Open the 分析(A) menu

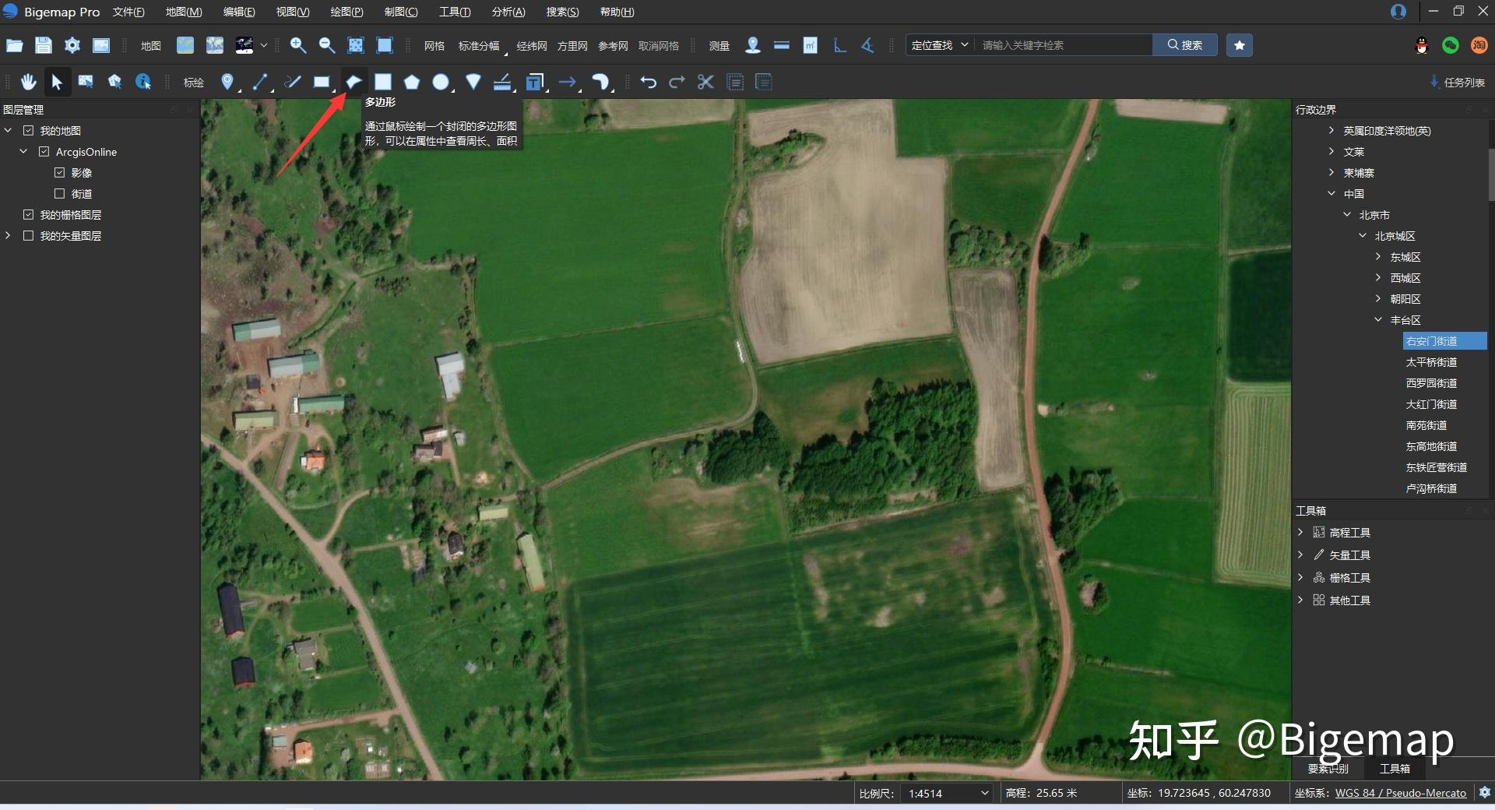[508, 12]
